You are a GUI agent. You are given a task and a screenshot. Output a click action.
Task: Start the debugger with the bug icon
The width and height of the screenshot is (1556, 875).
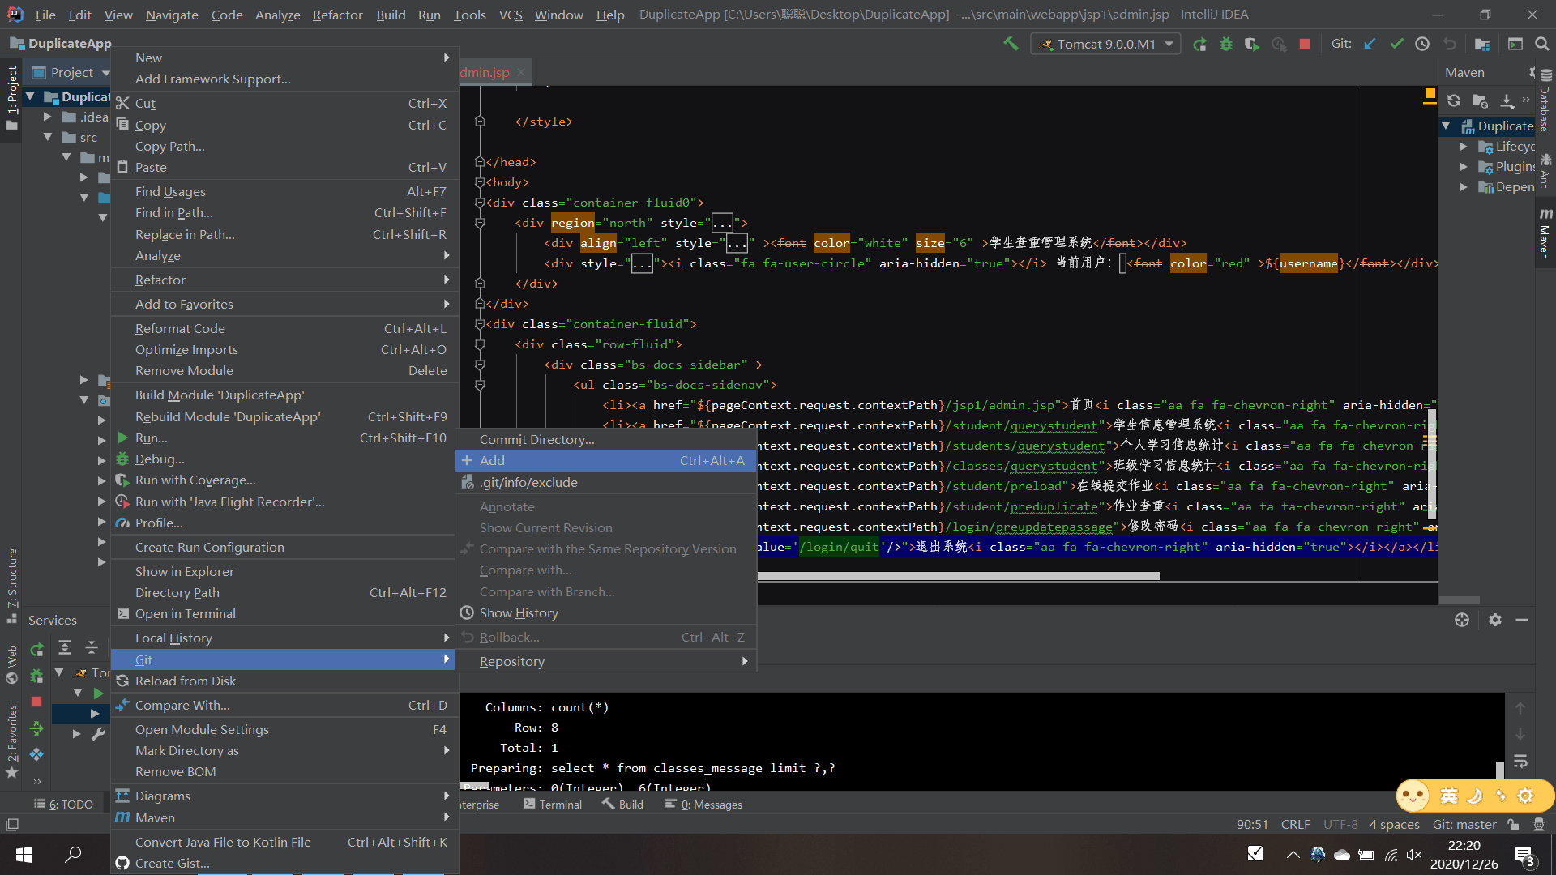point(1226,44)
